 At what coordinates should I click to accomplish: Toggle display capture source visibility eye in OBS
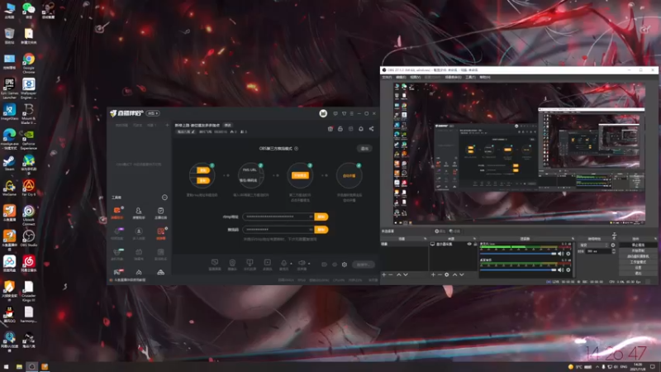point(469,244)
